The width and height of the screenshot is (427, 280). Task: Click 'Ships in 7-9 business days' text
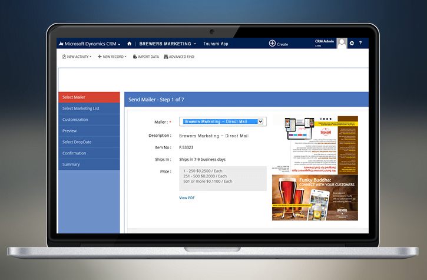[203, 160]
